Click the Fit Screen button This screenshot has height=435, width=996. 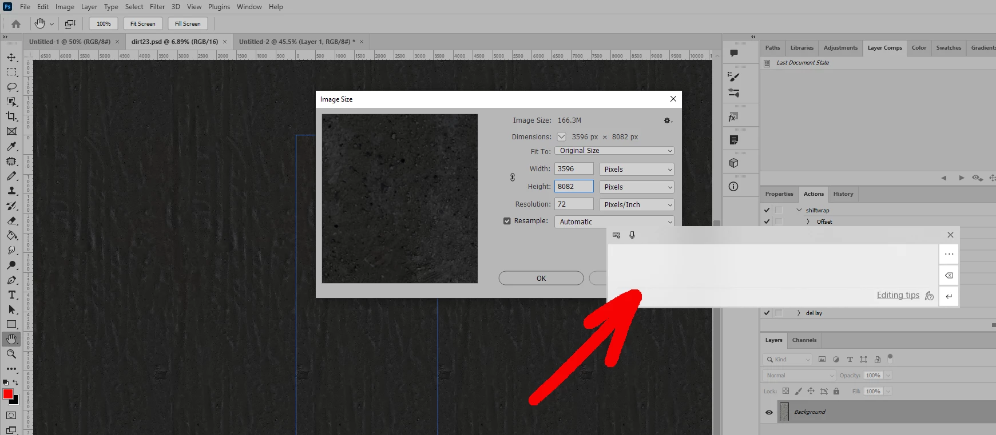[x=142, y=24]
